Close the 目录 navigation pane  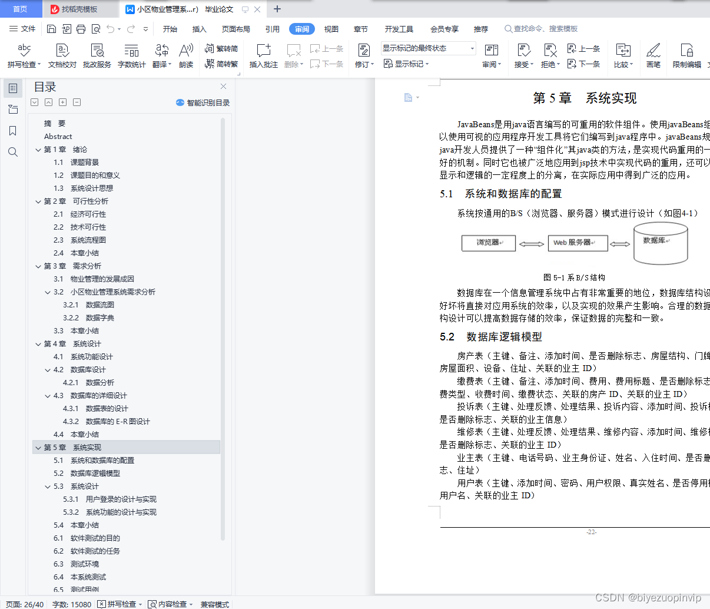click(x=223, y=87)
